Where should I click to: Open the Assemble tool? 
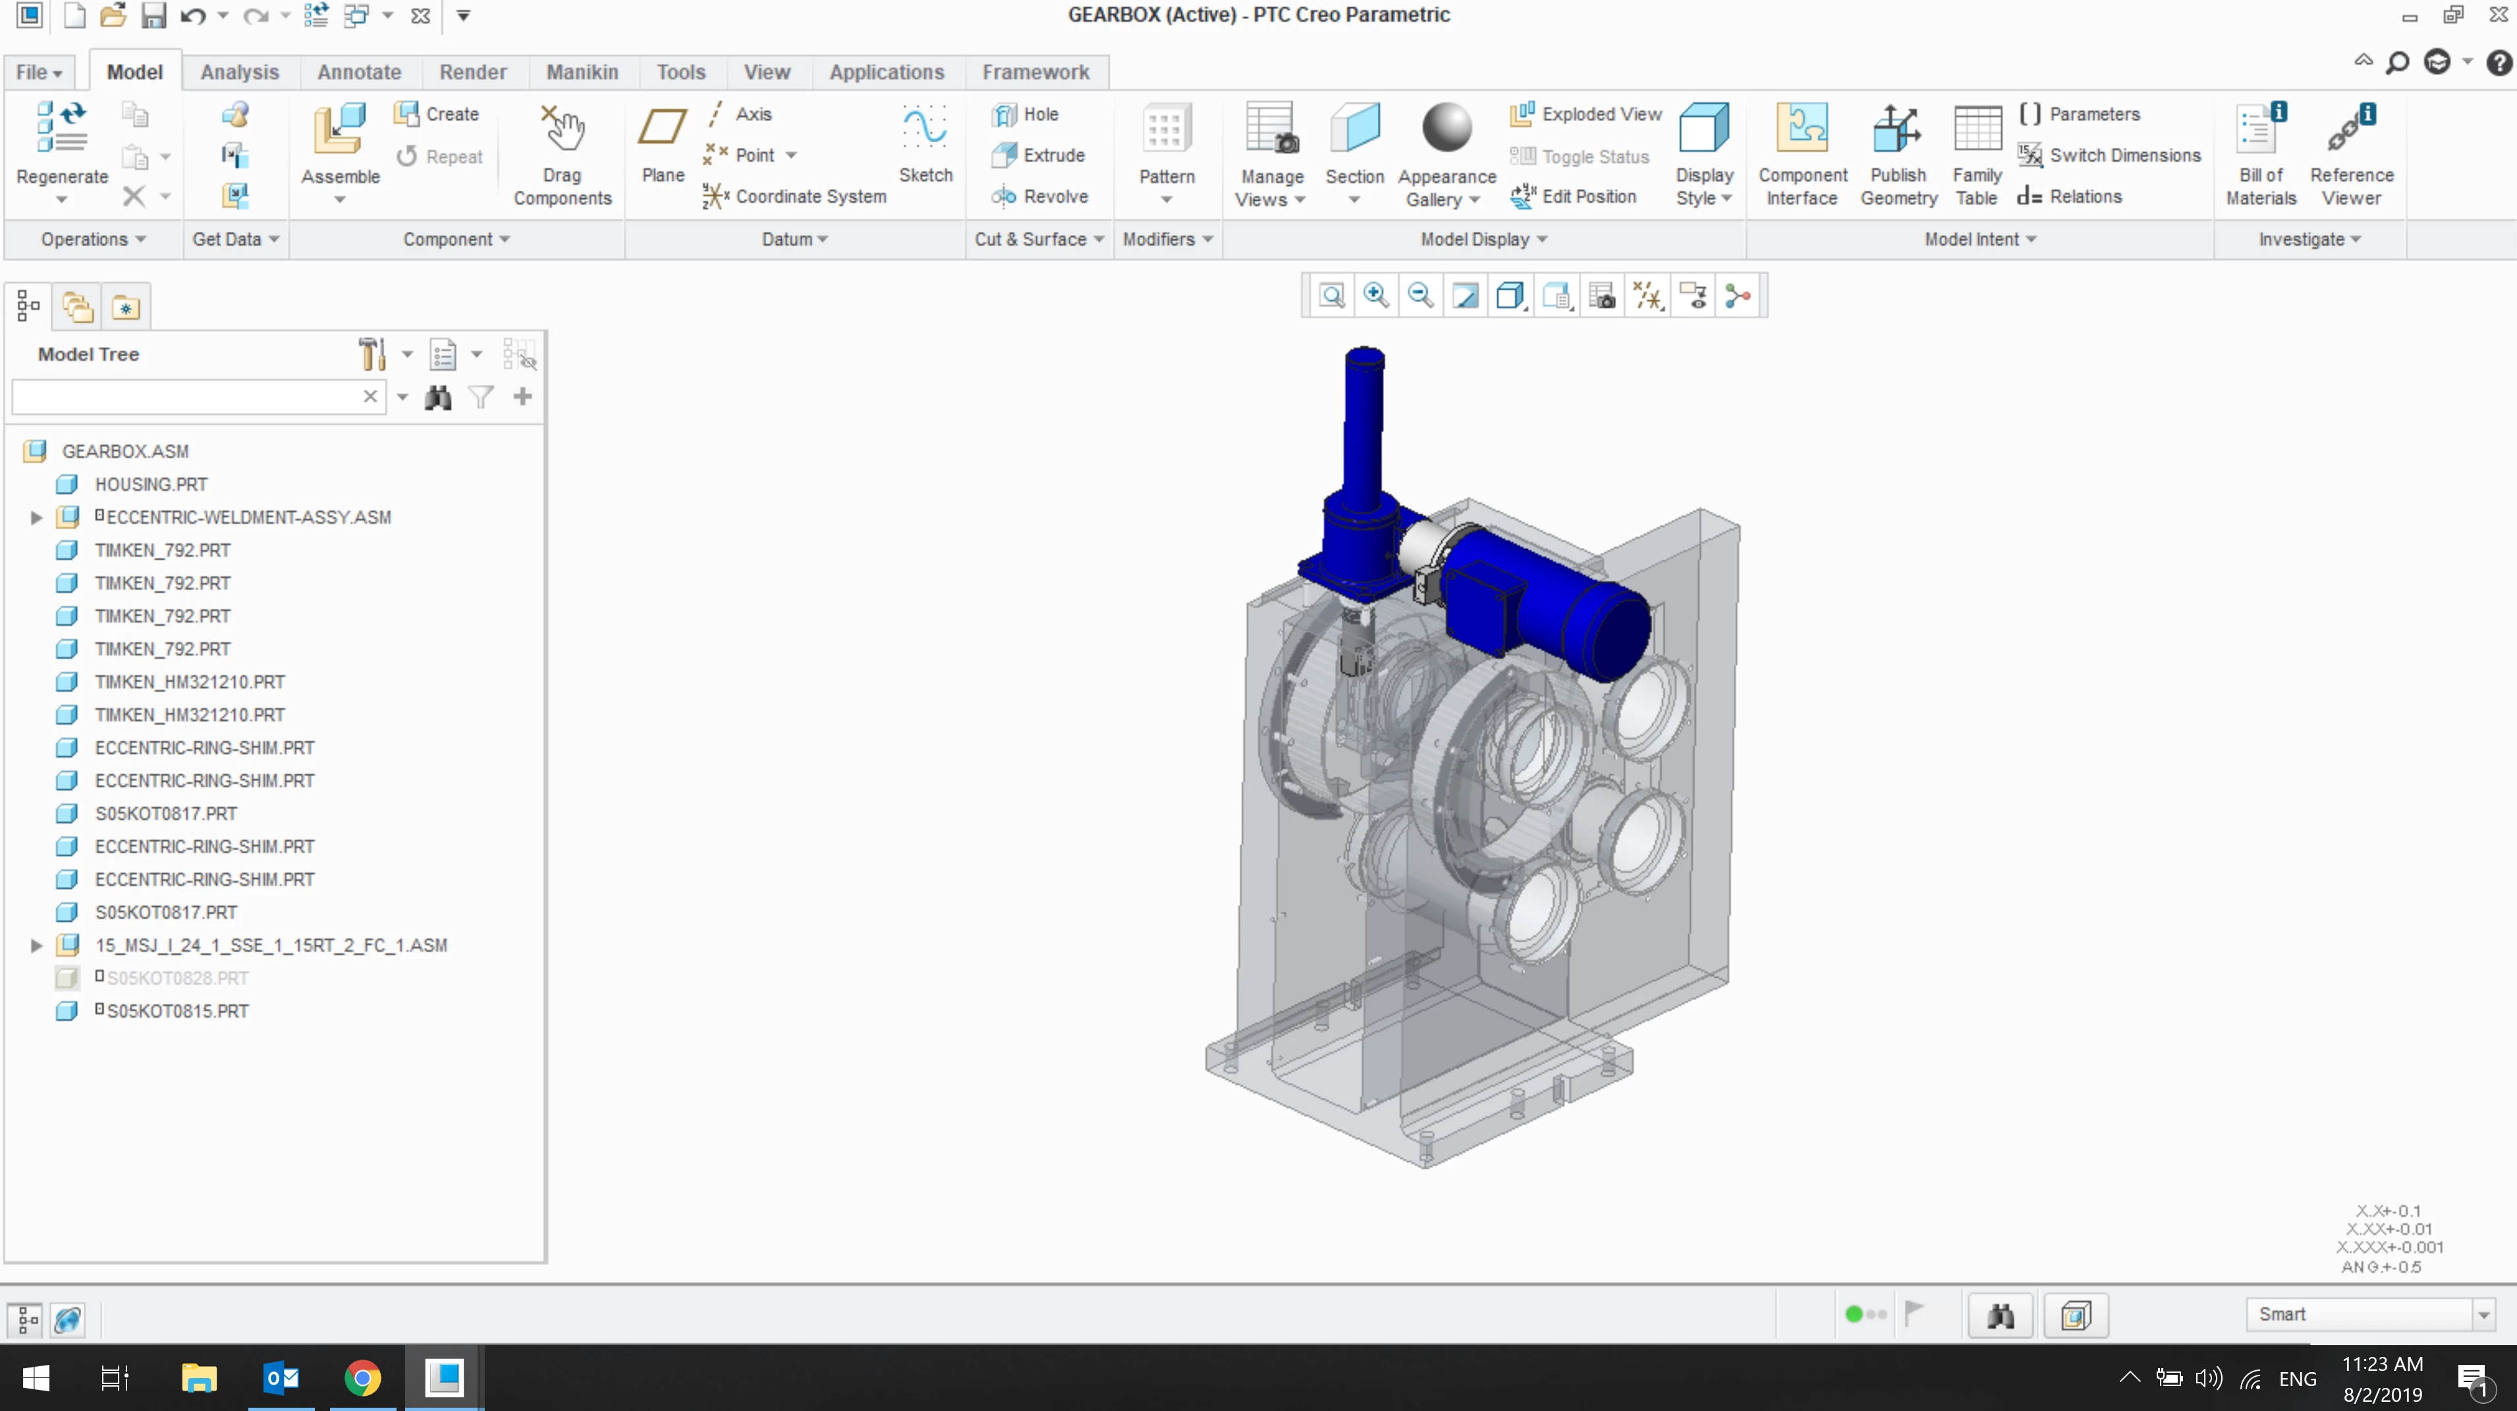339,129
